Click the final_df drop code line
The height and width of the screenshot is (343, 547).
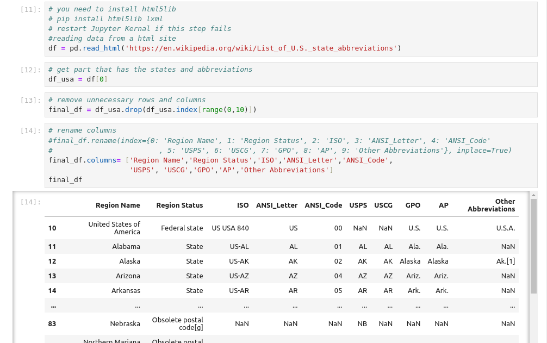click(152, 110)
